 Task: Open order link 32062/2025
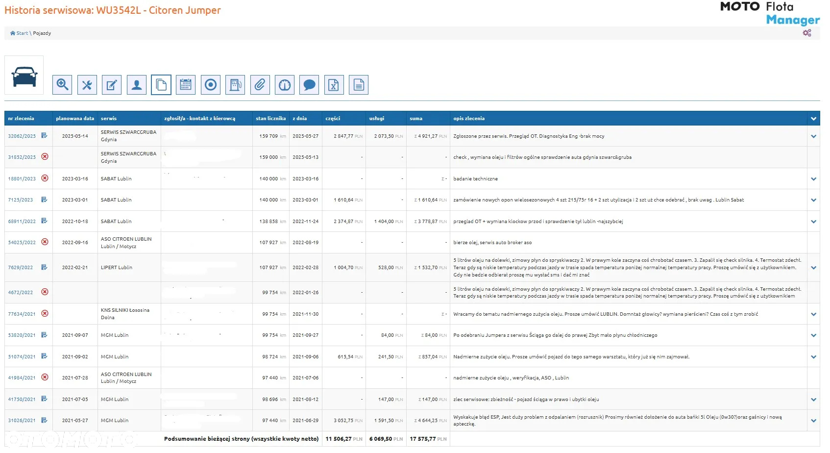click(22, 136)
